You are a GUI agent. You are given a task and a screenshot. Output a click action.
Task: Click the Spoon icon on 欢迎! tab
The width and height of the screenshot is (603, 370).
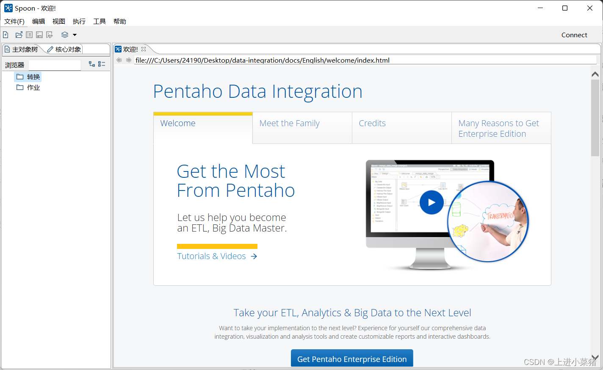(x=118, y=49)
